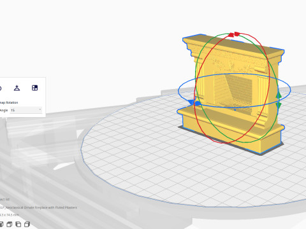
Task: Select face to align with build plate icon
Action: coord(34,88)
